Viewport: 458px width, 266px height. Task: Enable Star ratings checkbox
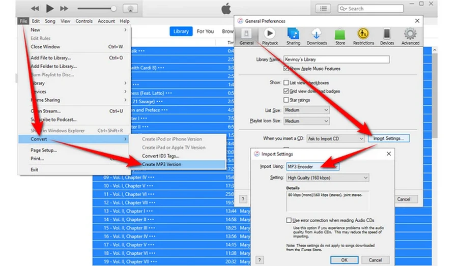[x=286, y=100]
